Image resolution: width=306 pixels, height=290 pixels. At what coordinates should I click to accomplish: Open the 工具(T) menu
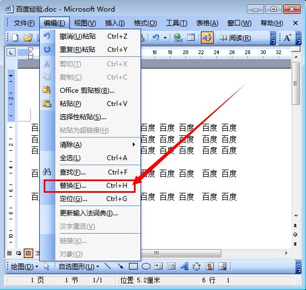(x=177, y=23)
